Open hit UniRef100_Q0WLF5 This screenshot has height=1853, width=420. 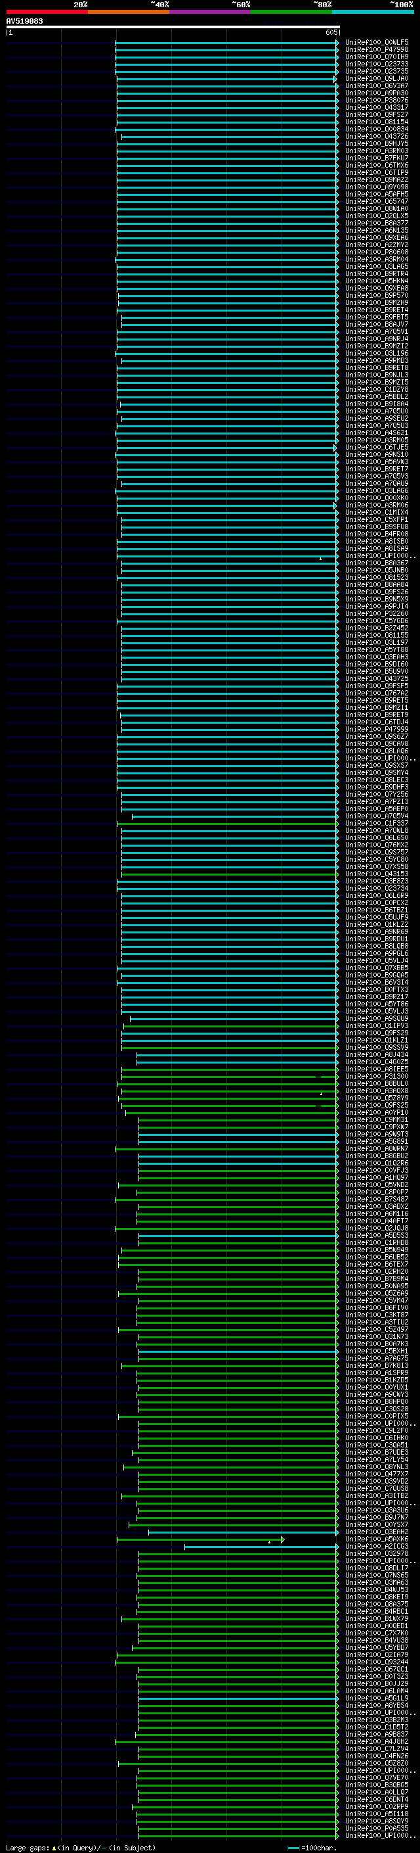(377, 43)
